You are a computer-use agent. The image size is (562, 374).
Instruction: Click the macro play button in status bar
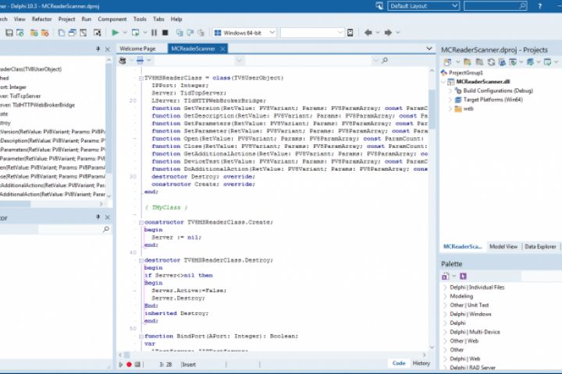[120, 364]
